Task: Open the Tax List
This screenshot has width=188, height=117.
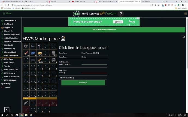Action: pyautogui.click(x=7, y=66)
